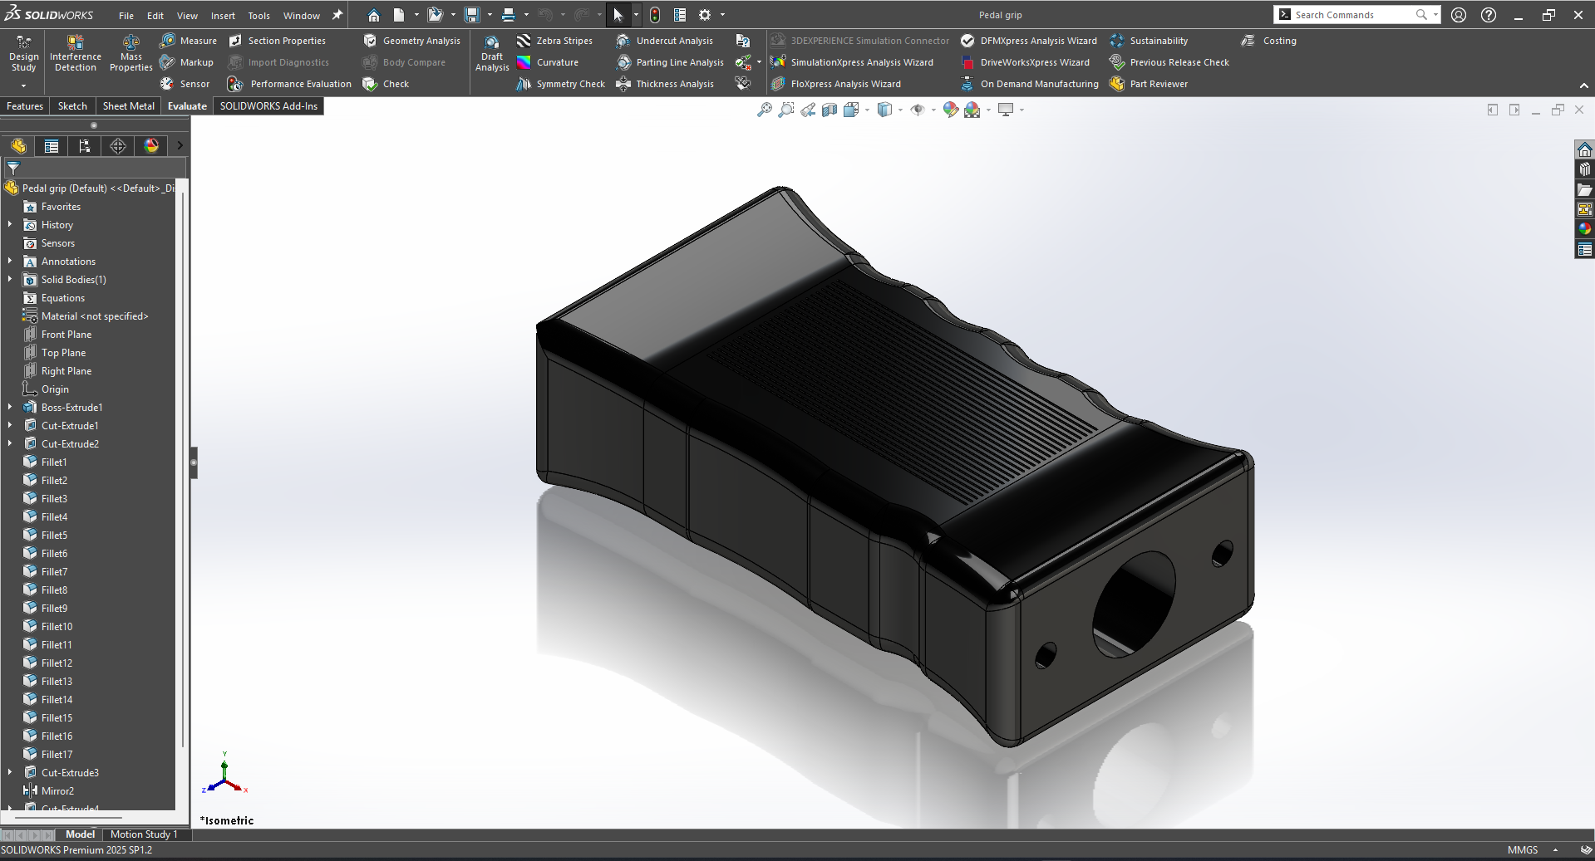Run Interference Detection
1595x861 pixels.
75,53
